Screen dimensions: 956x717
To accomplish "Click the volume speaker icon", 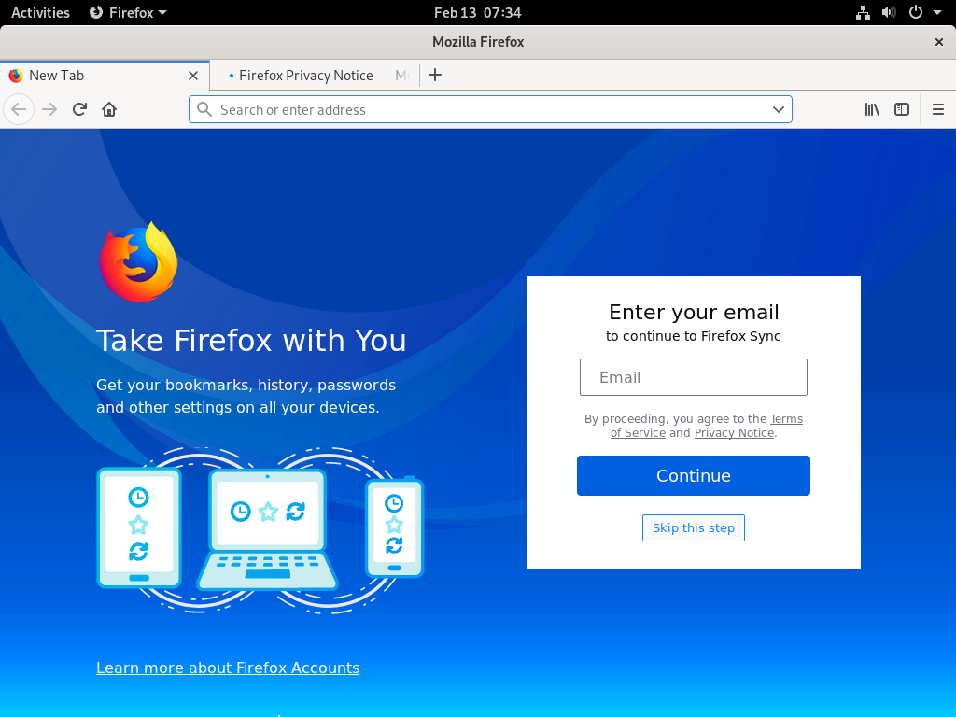I will [889, 12].
